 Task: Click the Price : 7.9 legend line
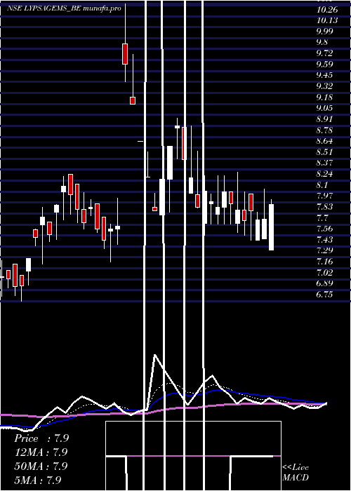tap(41, 438)
